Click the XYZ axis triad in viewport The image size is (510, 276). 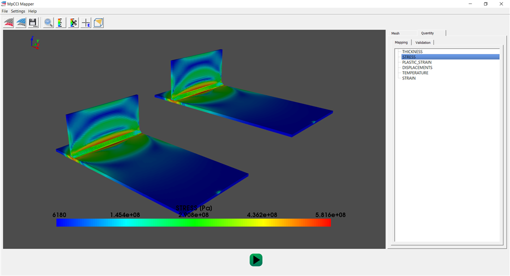point(35,42)
